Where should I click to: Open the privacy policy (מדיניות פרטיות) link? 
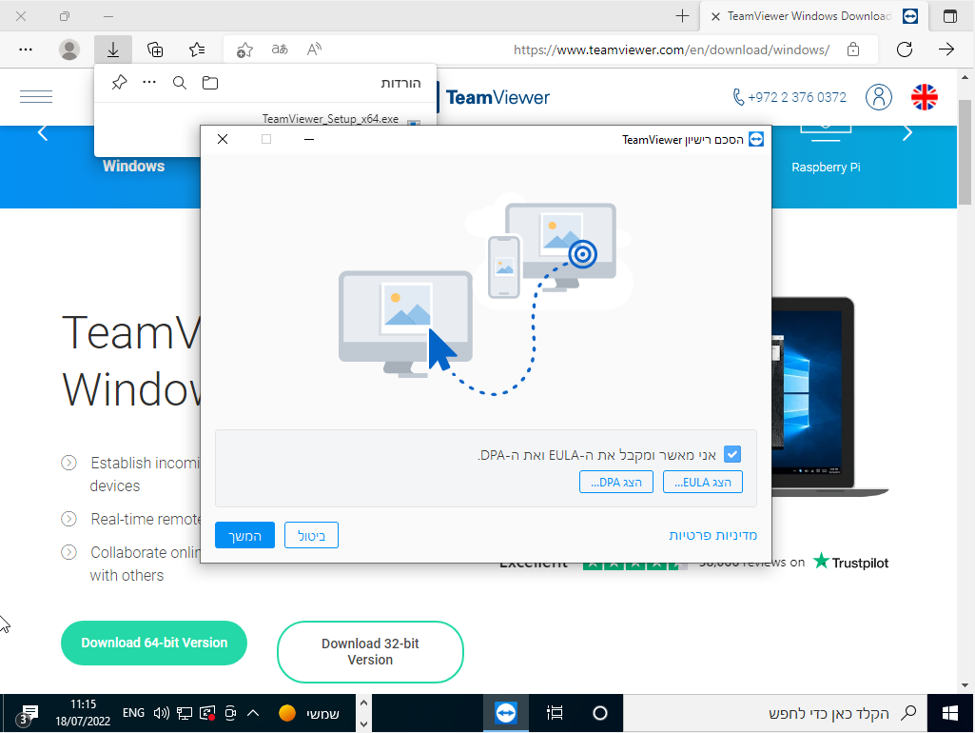click(712, 535)
